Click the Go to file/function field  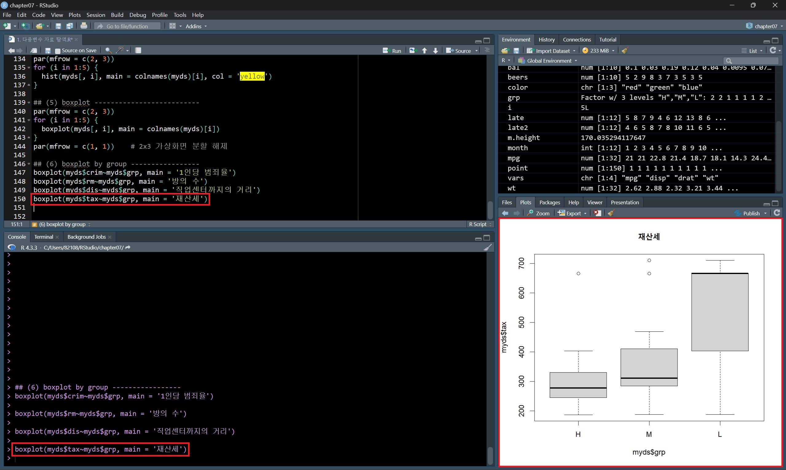(127, 26)
